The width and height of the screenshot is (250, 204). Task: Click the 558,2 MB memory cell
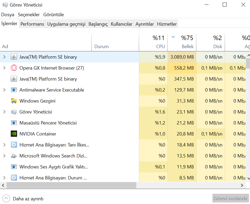[x=182, y=68]
